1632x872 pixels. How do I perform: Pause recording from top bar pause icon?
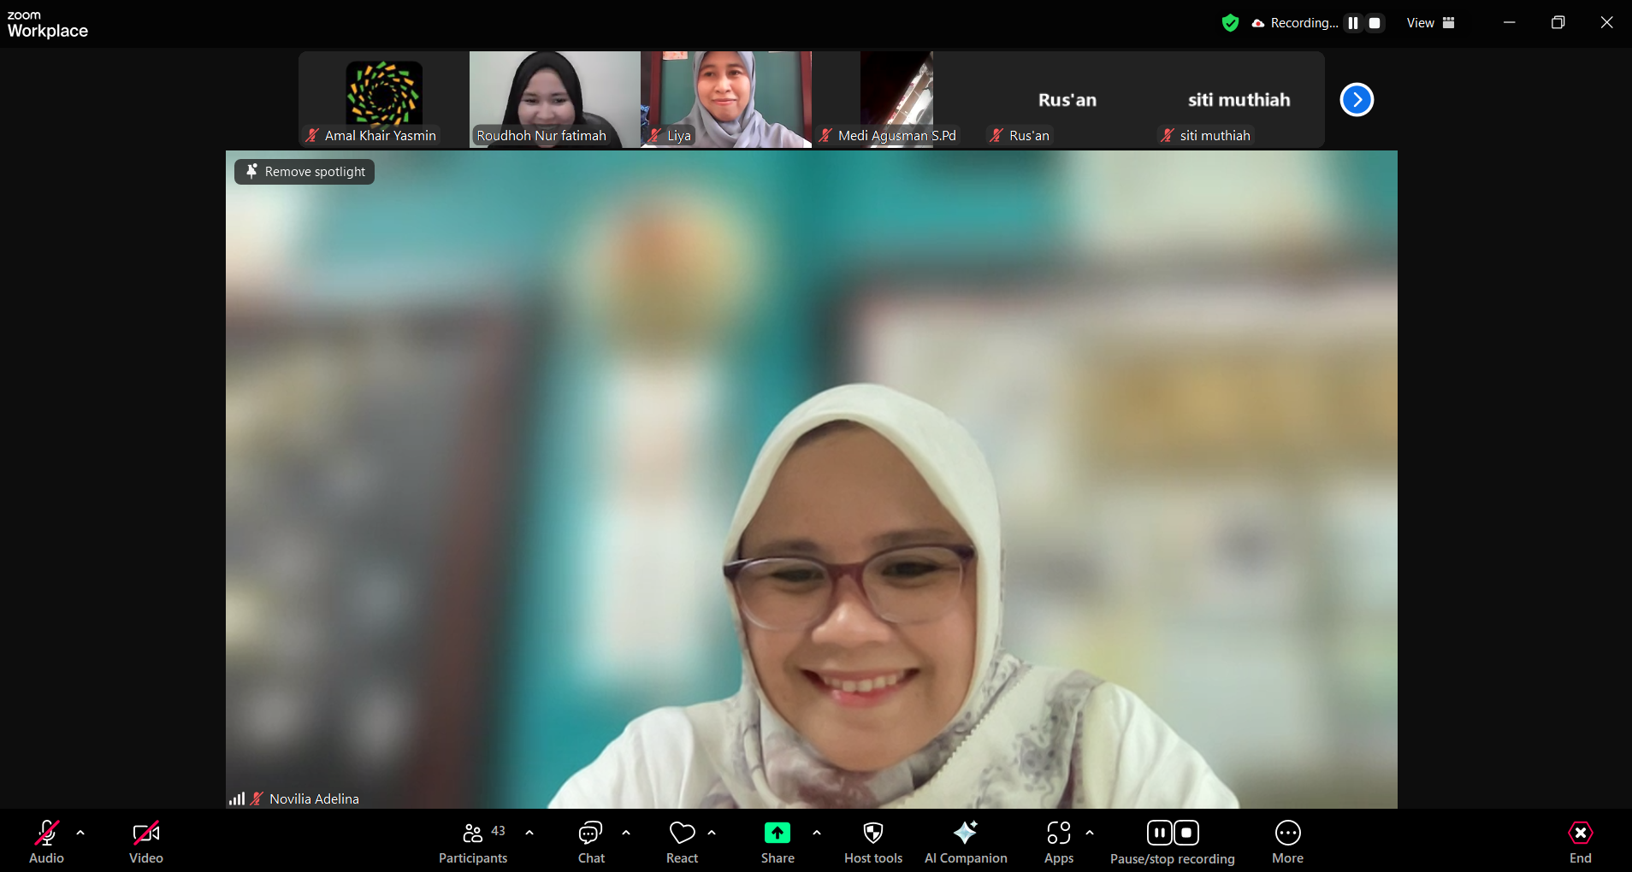pyautogui.click(x=1353, y=23)
